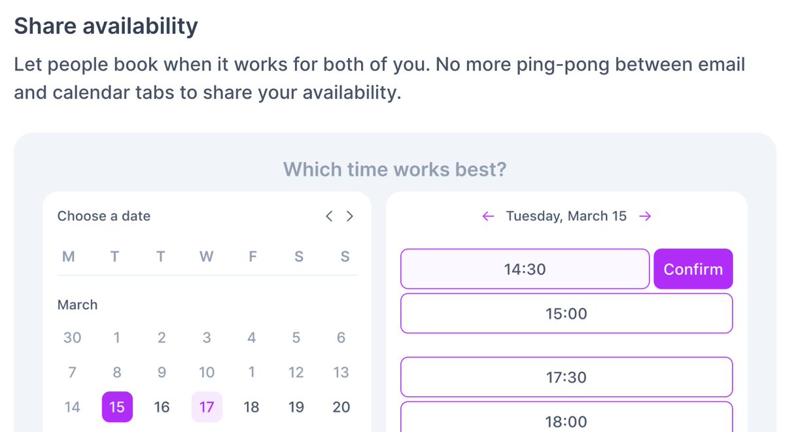
Task: Select the 18:00 time slot
Action: tap(567, 417)
